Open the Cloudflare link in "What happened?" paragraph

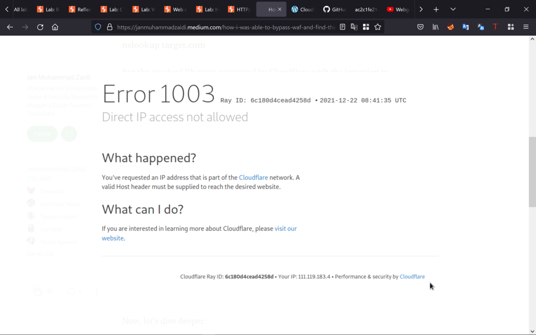pyautogui.click(x=253, y=177)
